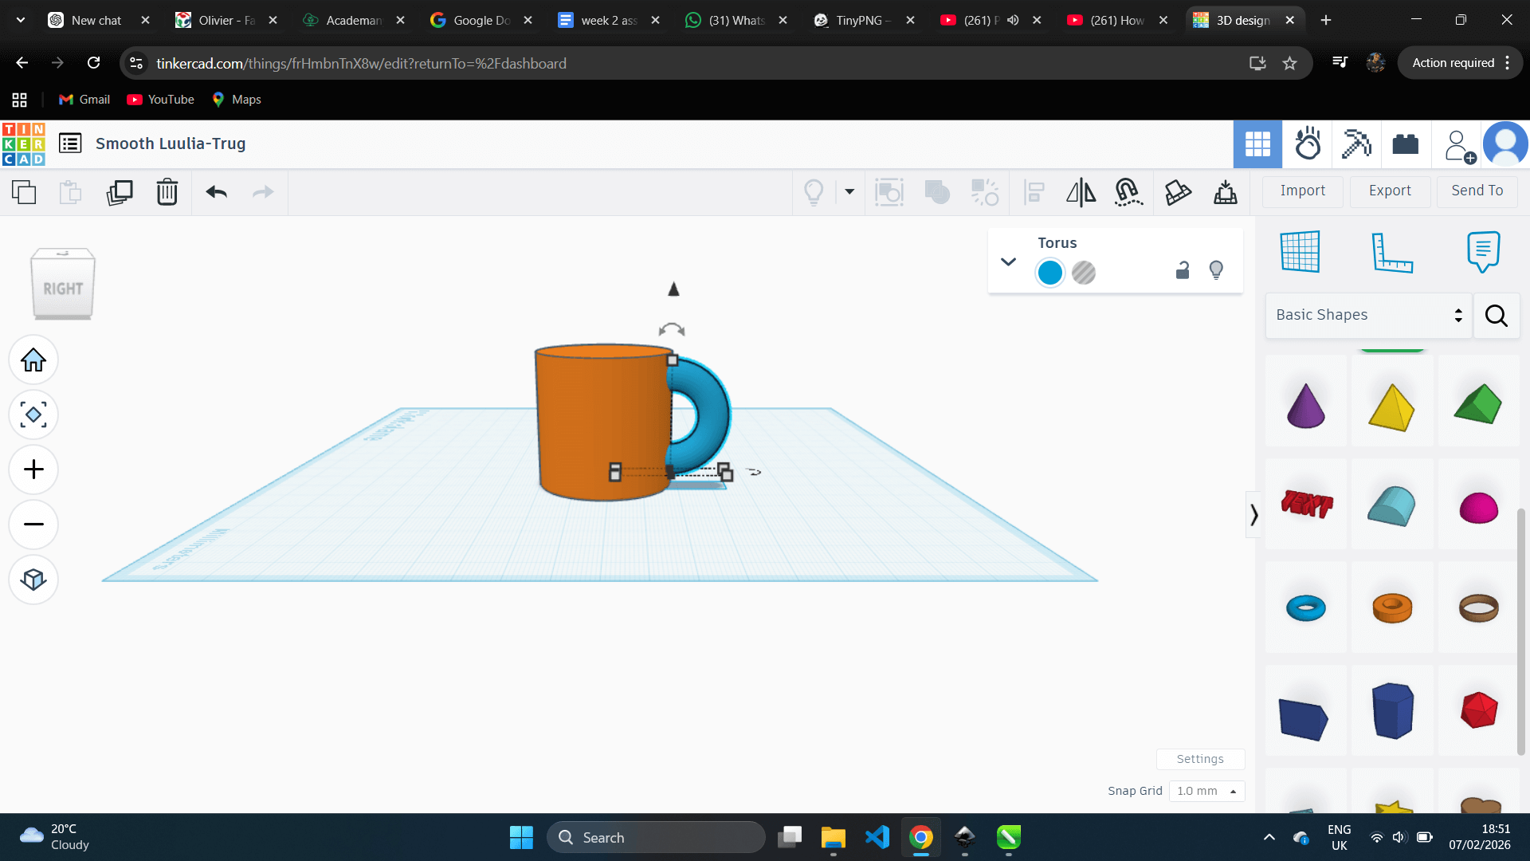Open Snap Grid value dropdown
1530x861 pixels.
point(1206,791)
